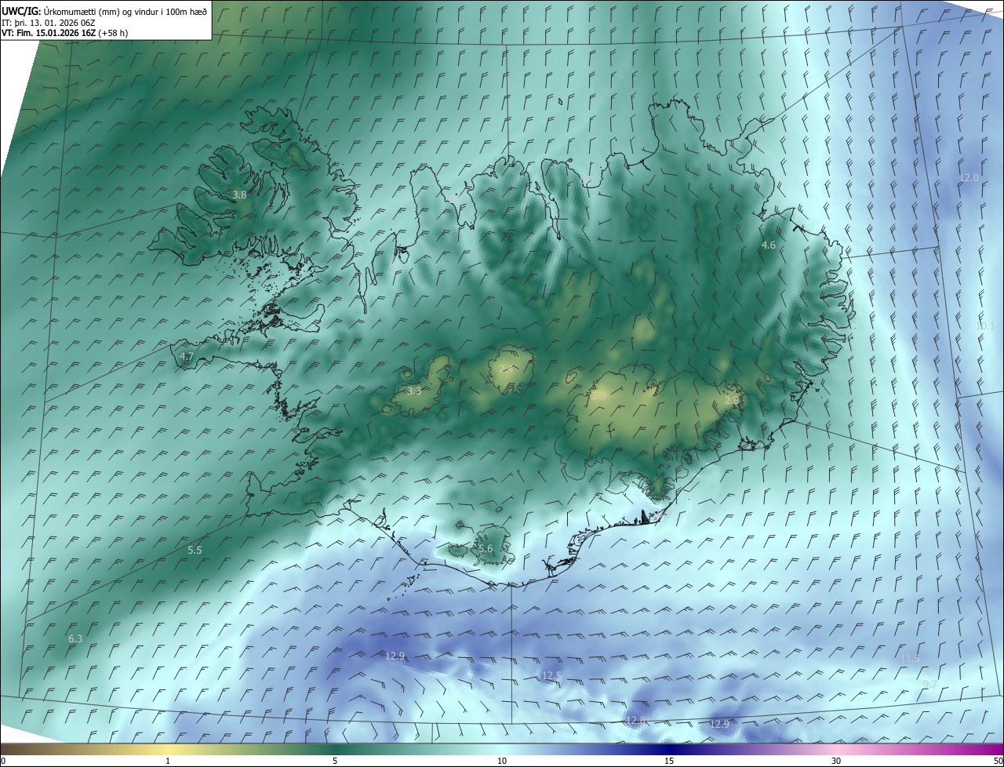1004x767 pixels.
Task: Click the 'VT: Fim. 15.01.2026 16Z (+58 h)' line
Action: 66,33
